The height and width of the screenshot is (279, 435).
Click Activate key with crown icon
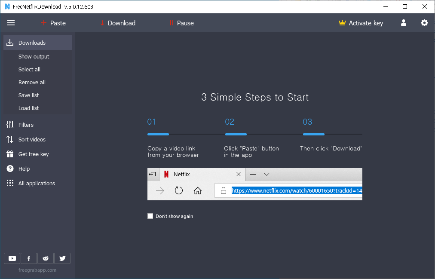click(x=361, y=23)
